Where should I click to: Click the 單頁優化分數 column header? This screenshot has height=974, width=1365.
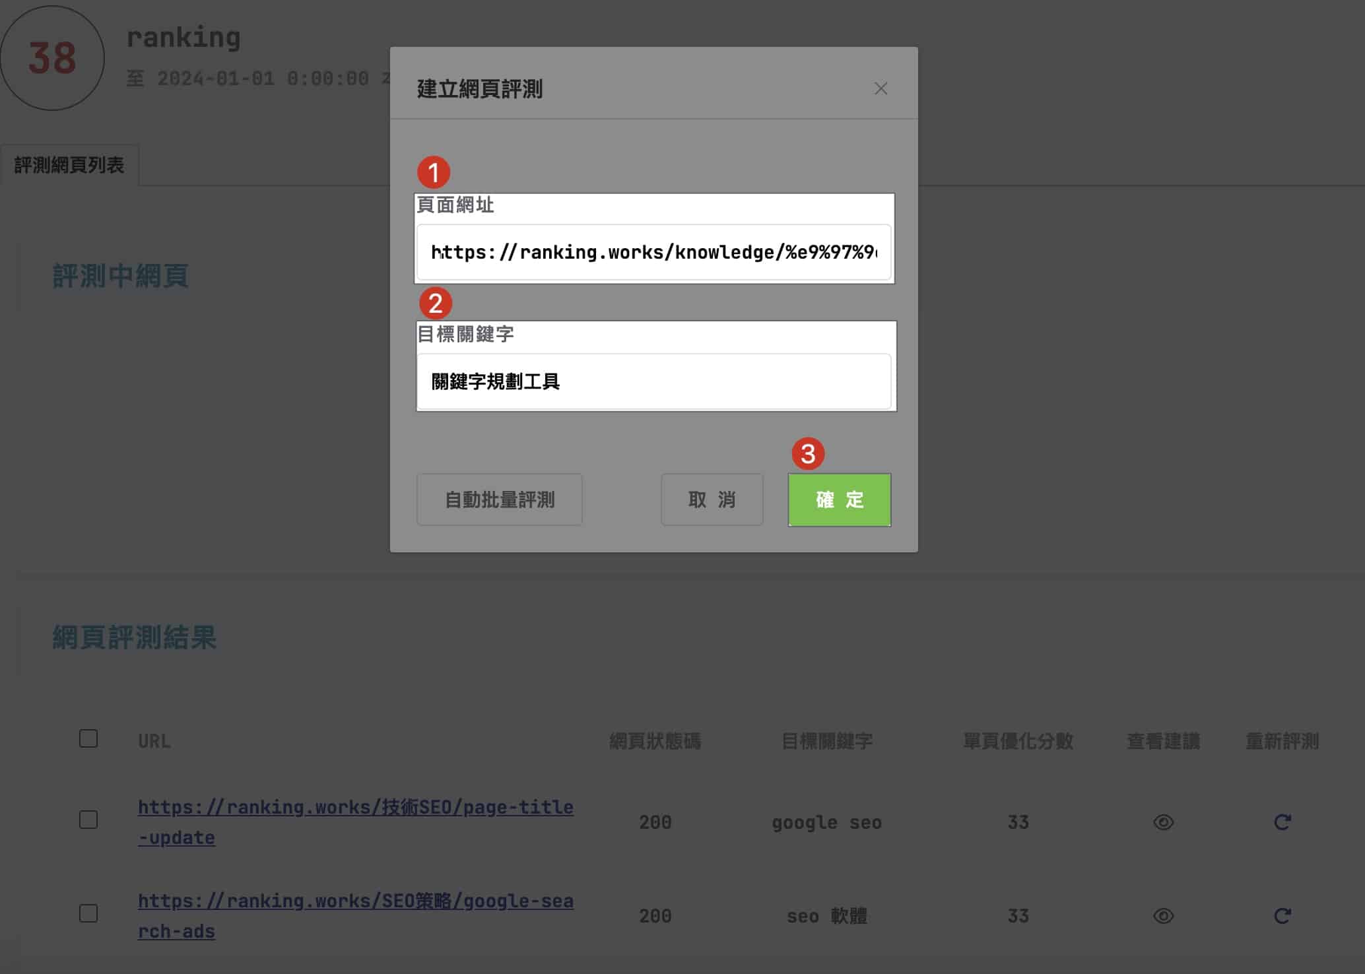click(x=1017, y=741)
